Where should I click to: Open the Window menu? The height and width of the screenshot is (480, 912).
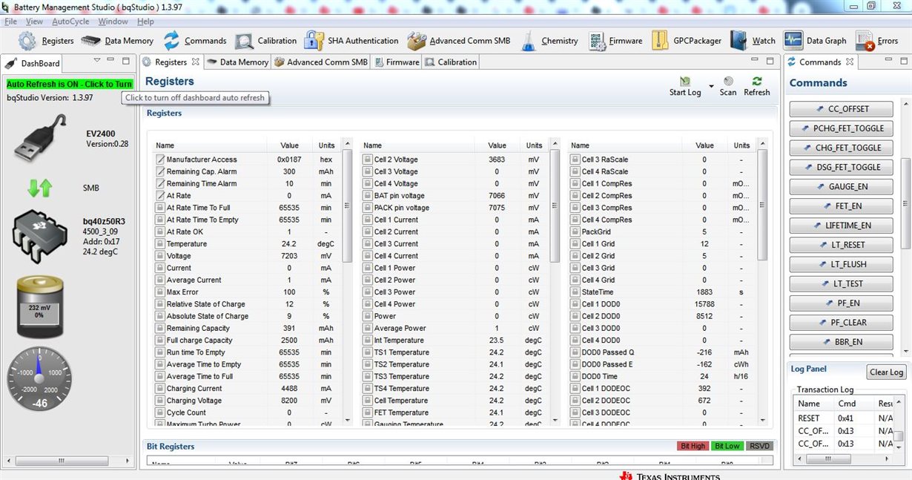click(x=113, y=22)
